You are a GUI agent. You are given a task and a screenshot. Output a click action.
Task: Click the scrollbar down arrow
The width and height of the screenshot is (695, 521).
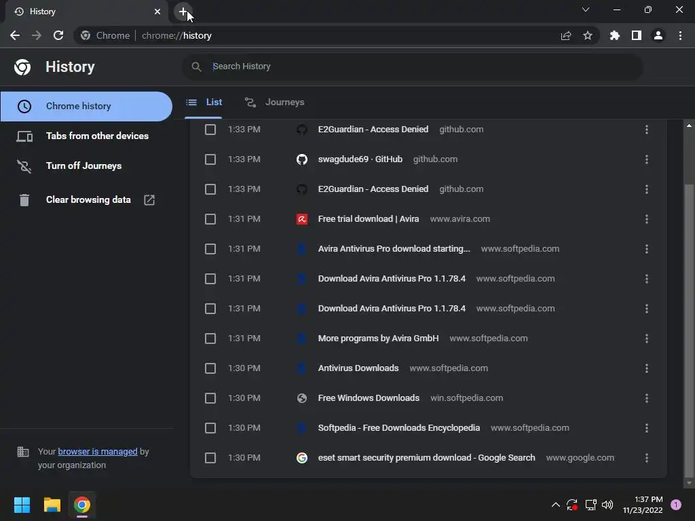pos(689,483)
